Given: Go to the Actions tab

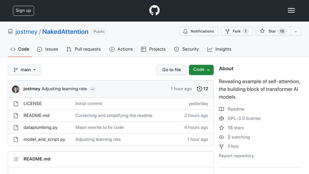Looking at the screenshot, I should pos(121,49).
